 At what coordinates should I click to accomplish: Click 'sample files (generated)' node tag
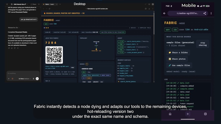(91, 75)
